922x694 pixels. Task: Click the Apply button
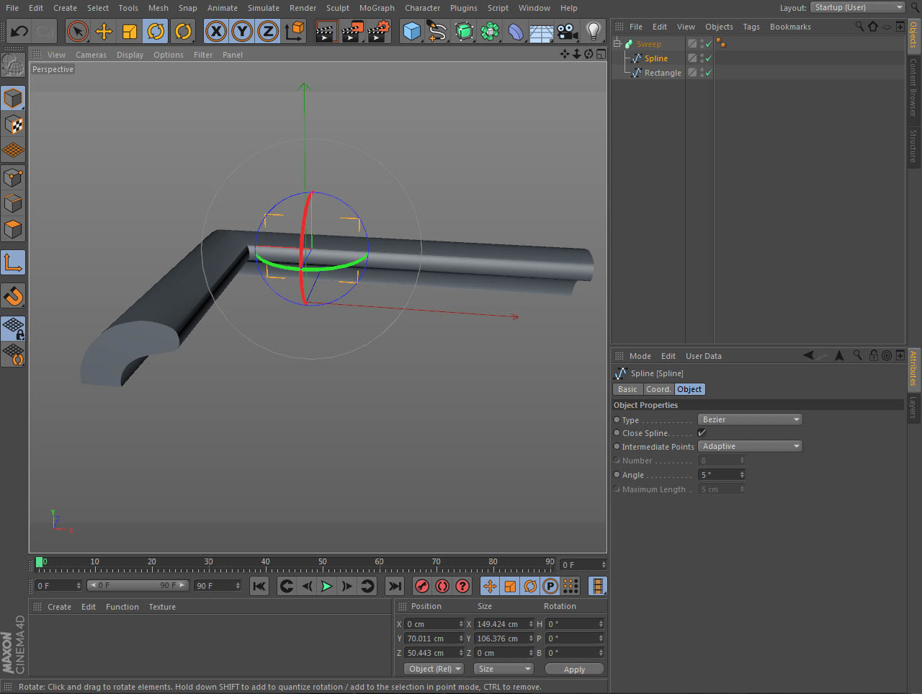click(x=574, y=669)
